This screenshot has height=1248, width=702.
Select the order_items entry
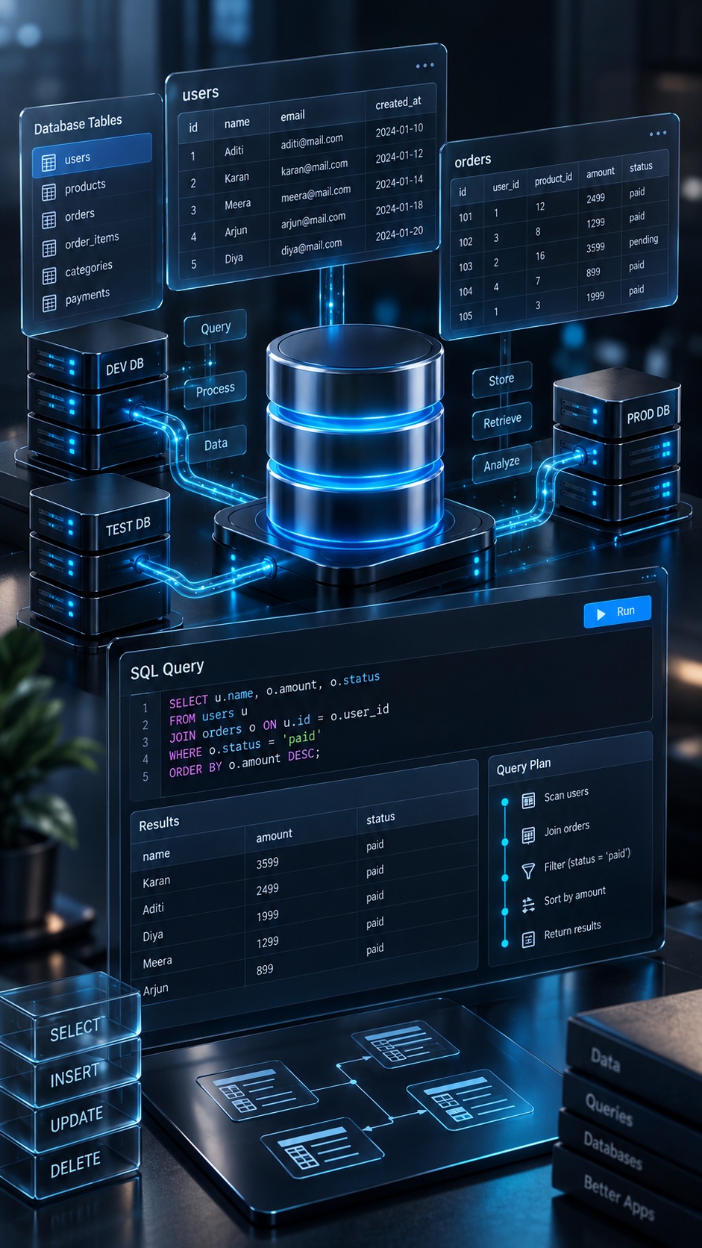(x=92, y=241)
